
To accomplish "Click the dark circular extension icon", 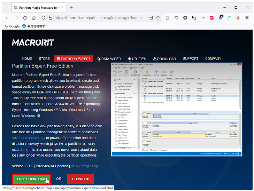I will (185, 18).
